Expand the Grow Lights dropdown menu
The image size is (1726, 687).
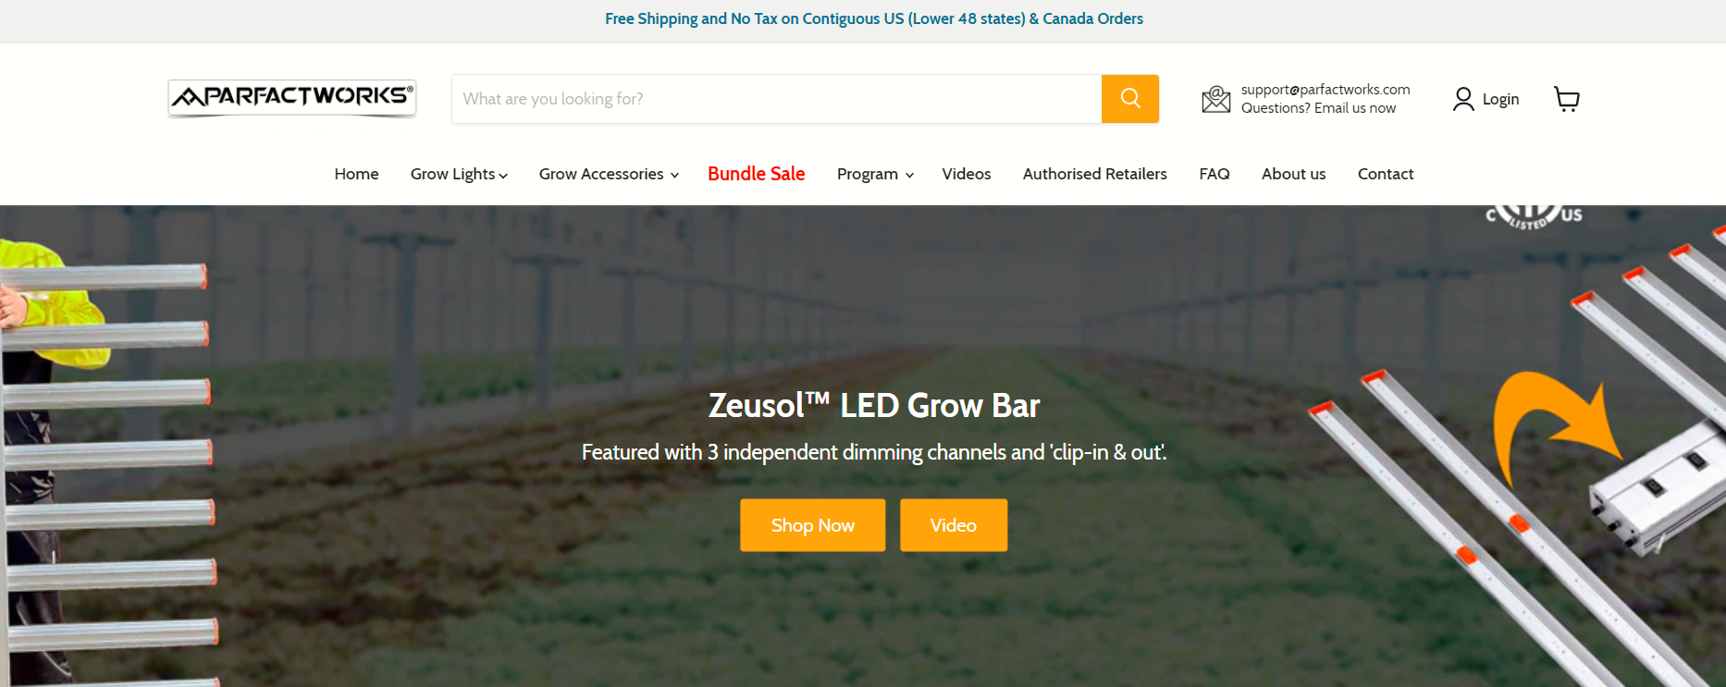click(x=459, y=174)
